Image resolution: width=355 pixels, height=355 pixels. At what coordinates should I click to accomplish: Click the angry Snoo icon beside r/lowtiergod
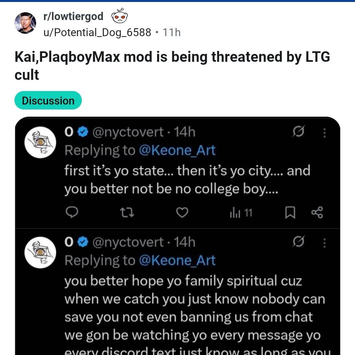[x=120, y=16]
